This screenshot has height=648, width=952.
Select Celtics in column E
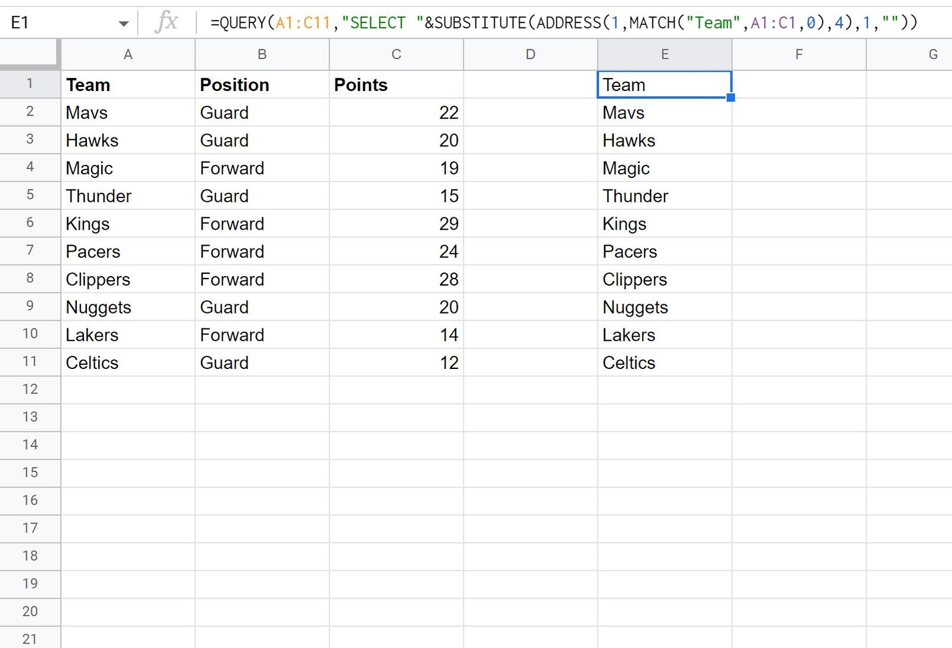click(665, 362)
